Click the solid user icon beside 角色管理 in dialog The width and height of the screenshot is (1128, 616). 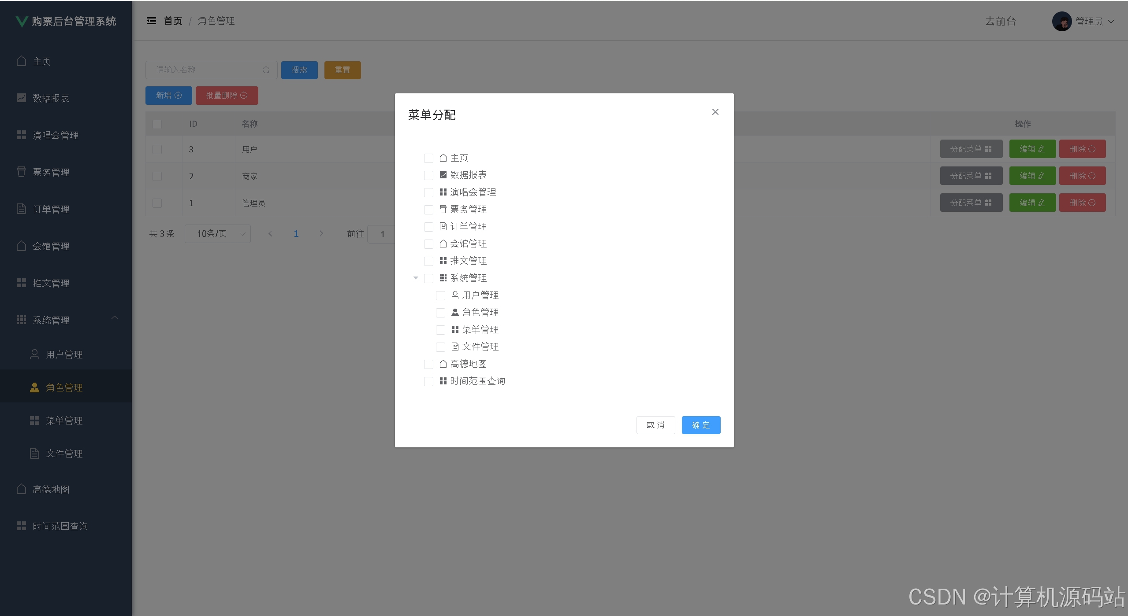point(455,312)
